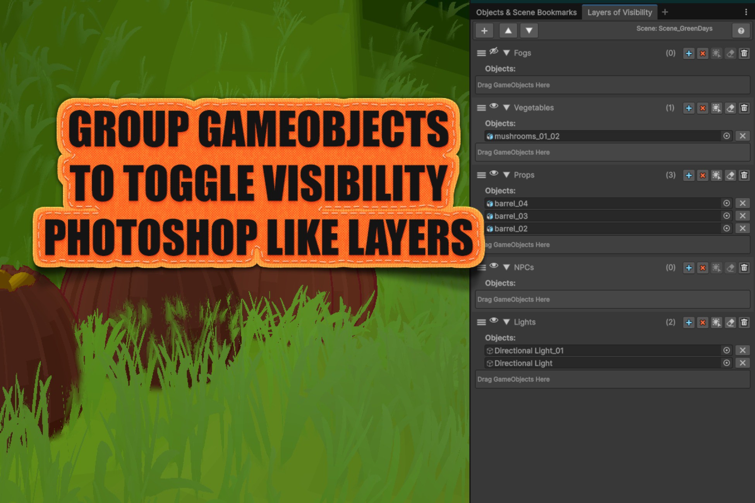755x503 pixels.
Task: Click the orange X on Lights layer
Action: click(x=702, y=322)
